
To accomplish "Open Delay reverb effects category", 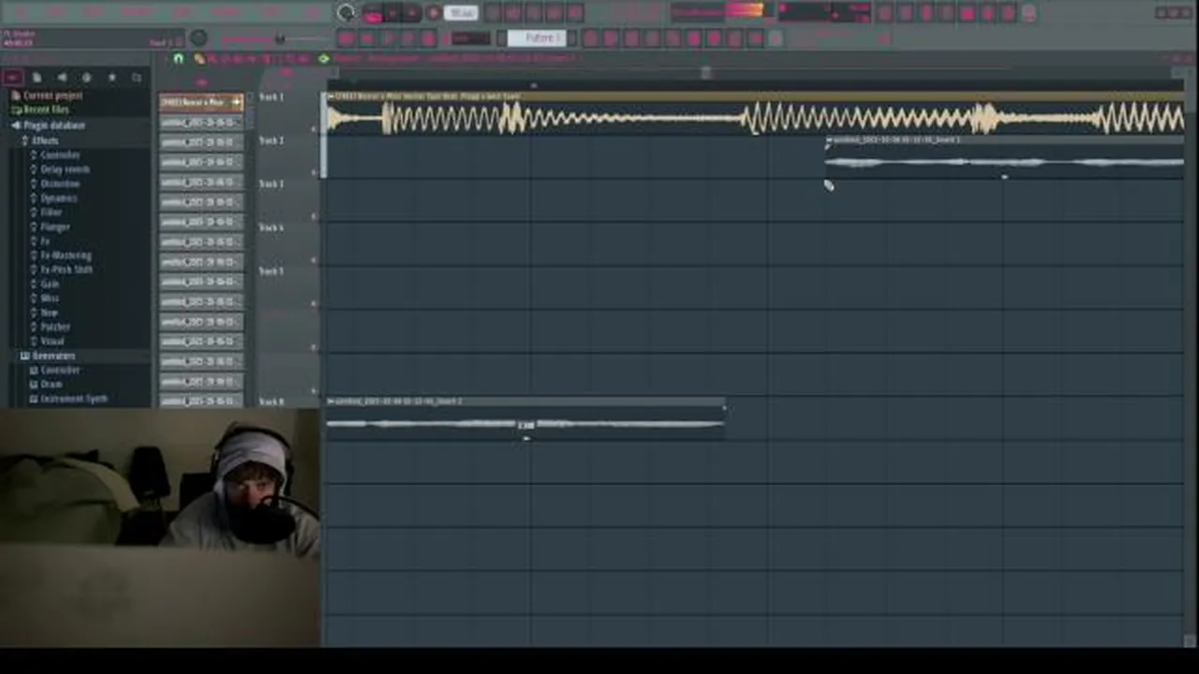I will pos(65,169).
